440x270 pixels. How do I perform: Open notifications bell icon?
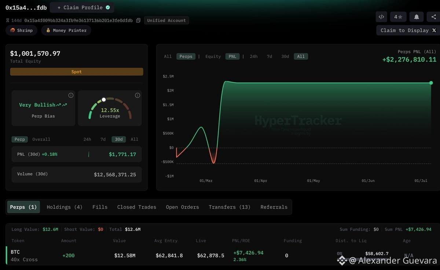point(417,17)
